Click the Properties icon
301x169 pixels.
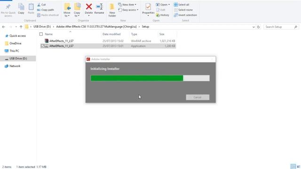[x=148, y=7]
